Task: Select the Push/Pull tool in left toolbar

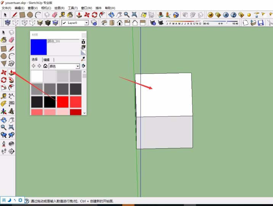Action: (x=11, y=72)
